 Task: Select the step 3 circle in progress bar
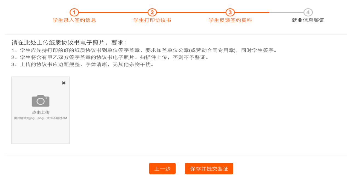pyautogui.click(x=230, y=12)
